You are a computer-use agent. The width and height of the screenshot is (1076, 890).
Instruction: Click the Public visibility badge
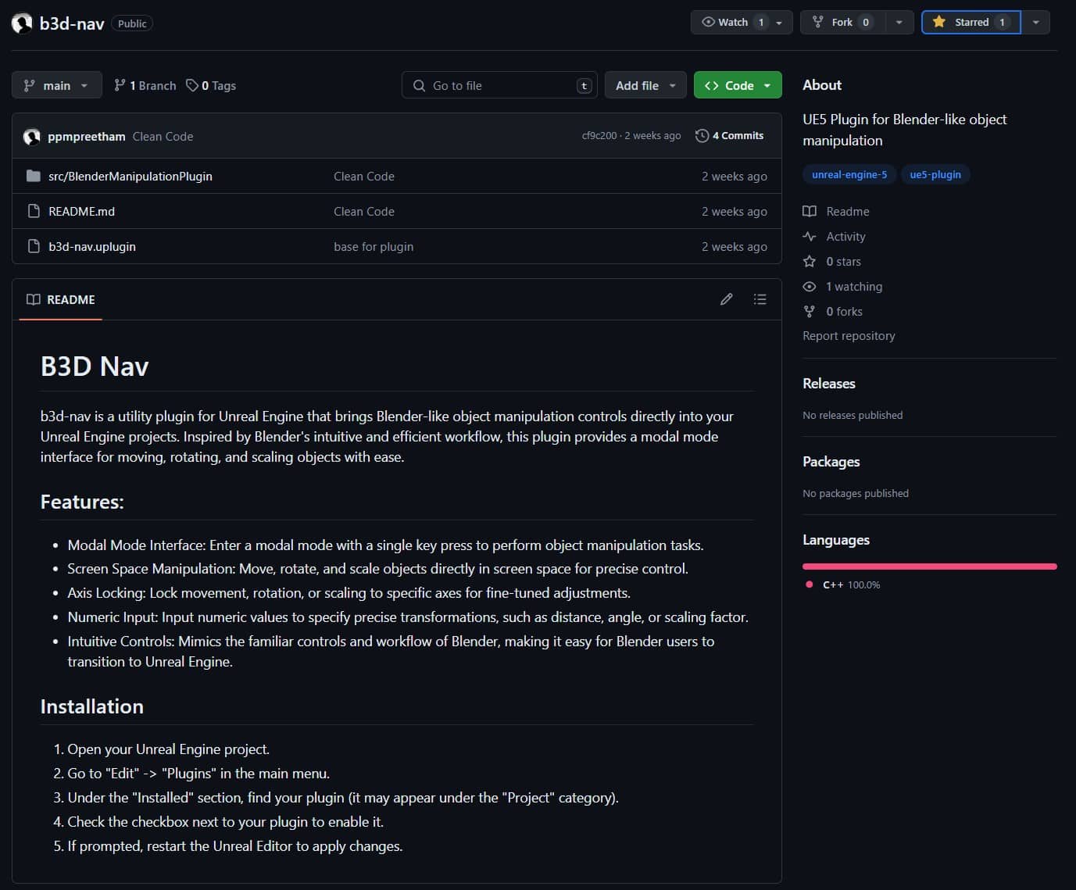point(132,23)
